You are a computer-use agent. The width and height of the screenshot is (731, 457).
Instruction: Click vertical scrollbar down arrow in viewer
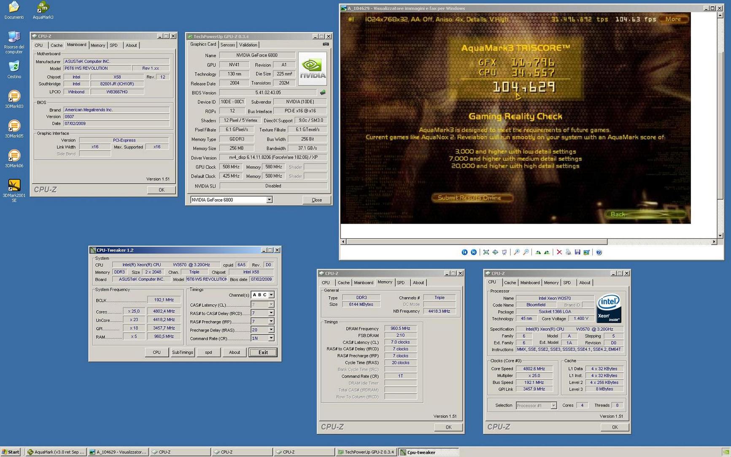(x=720, y=235)
